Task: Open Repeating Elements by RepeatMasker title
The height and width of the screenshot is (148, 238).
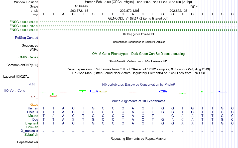Action: point(138,138)
